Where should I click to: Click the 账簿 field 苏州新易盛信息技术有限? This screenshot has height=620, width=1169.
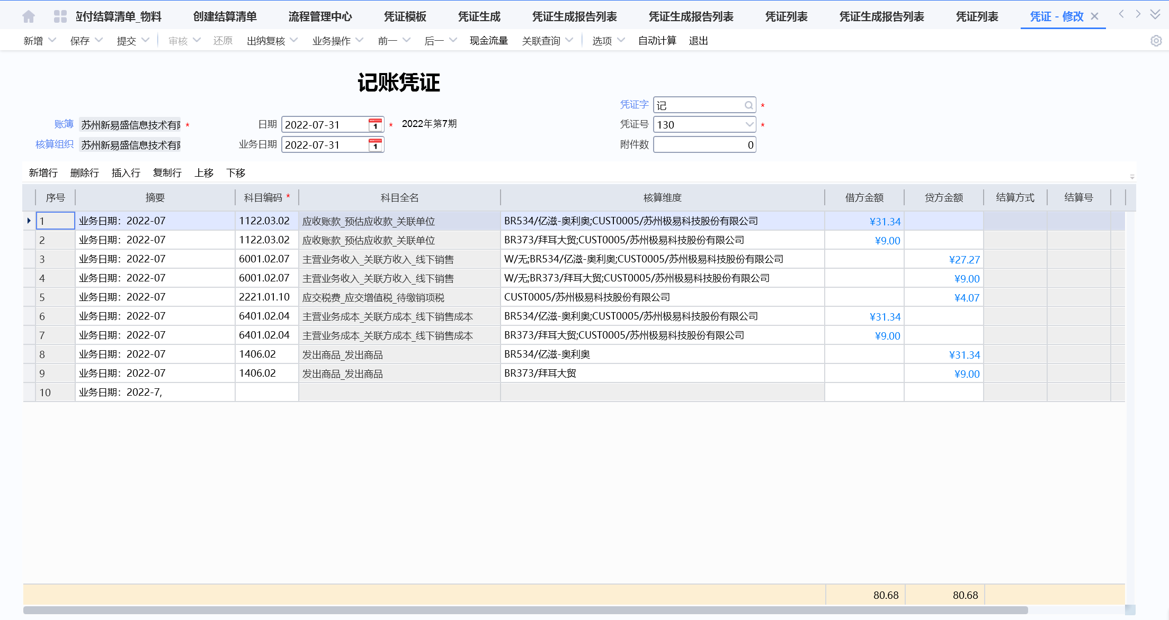130,125
